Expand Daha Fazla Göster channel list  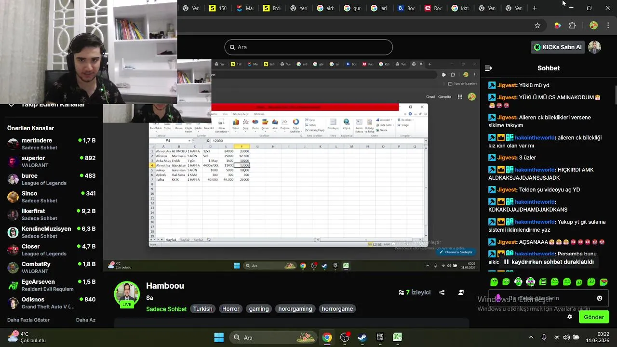pos(28,320)
